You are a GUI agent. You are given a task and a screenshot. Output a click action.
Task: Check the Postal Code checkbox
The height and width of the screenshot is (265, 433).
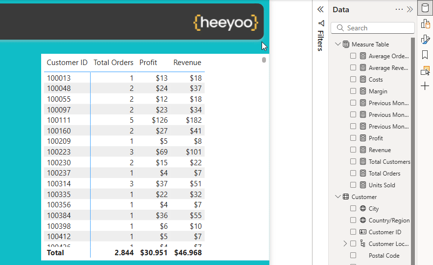click(353, 255)
